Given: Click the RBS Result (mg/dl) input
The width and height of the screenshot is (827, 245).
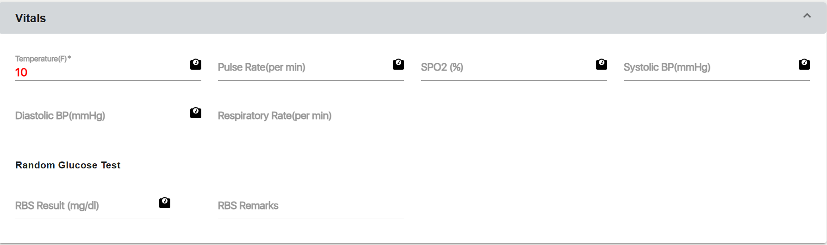Looking at the screenshot, I should pos(87,206).
